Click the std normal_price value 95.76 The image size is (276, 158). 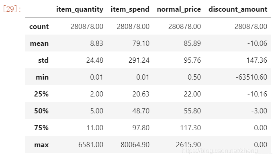[x=192, y=60]
